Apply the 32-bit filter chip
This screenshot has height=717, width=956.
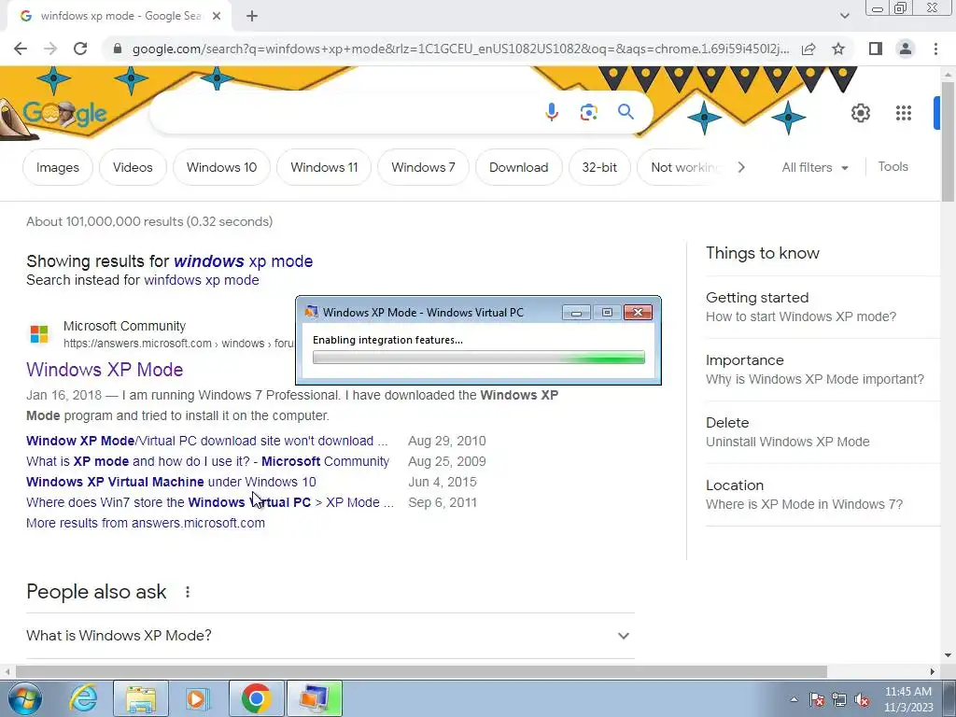point(599,167)
